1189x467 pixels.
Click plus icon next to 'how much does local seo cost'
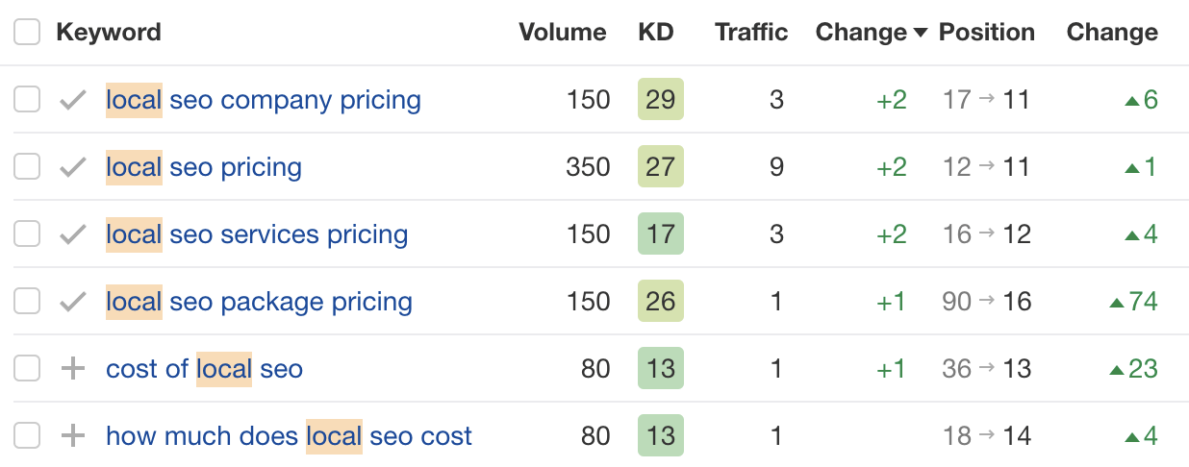click(73, 436)
